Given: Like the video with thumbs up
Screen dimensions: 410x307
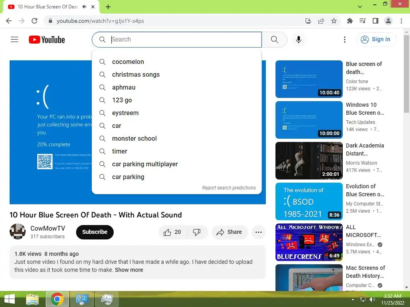Looking at the screenshot, I should coord(172,232).
